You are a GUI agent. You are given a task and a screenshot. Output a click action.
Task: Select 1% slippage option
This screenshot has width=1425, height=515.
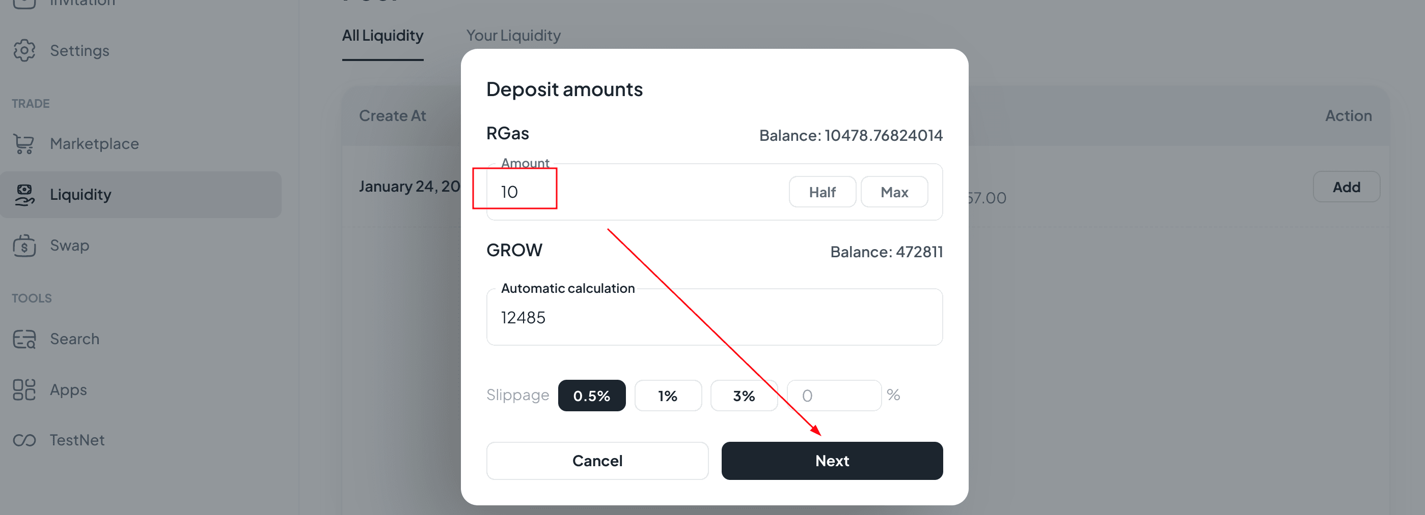click(x=668, y=396)
